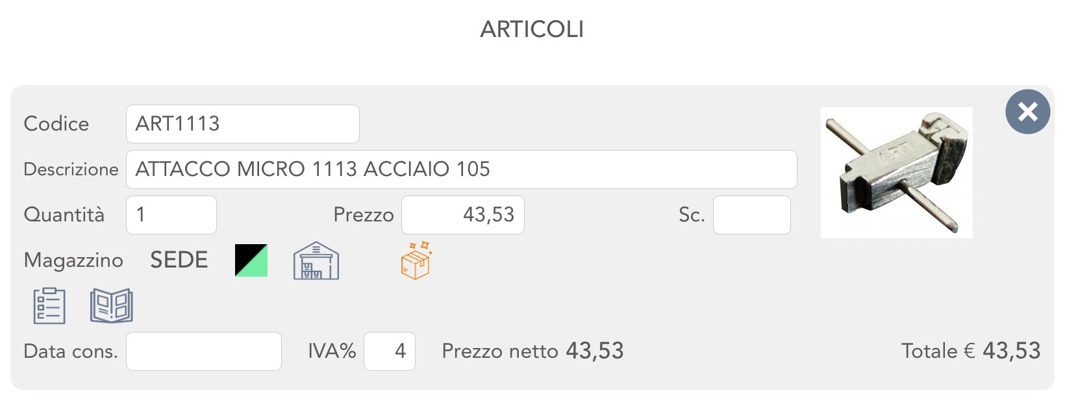Click the black and green color swatch
1065x413 pixels.
(x=251, y=260)
